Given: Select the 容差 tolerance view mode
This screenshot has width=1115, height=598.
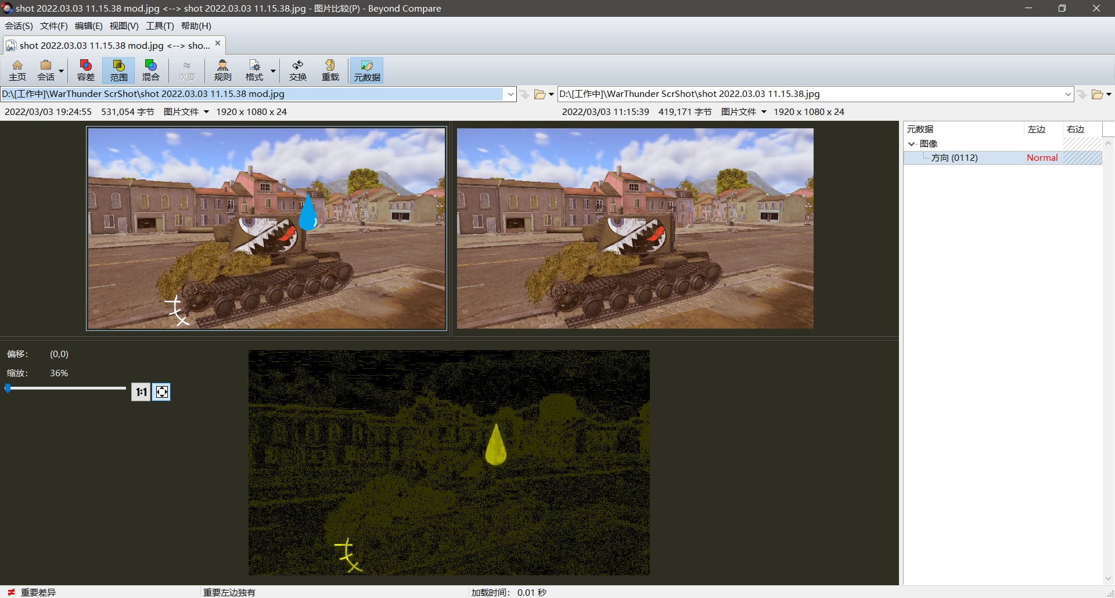Looking at the screenshot, I should 86,70.
